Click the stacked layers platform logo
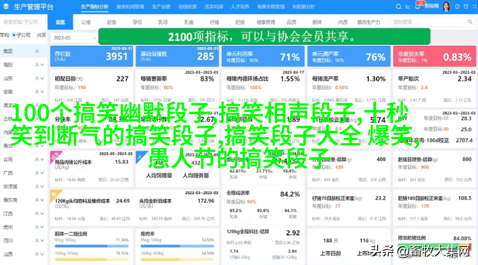The image size is (478, 265). click(x=6, y=7)
